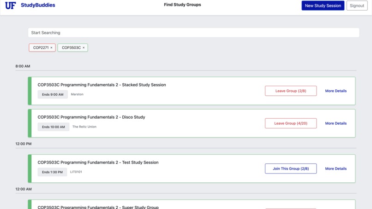This screenshot has width=372, height=209.
Task: Select the Test Study Session title
Action: (98, 163)
